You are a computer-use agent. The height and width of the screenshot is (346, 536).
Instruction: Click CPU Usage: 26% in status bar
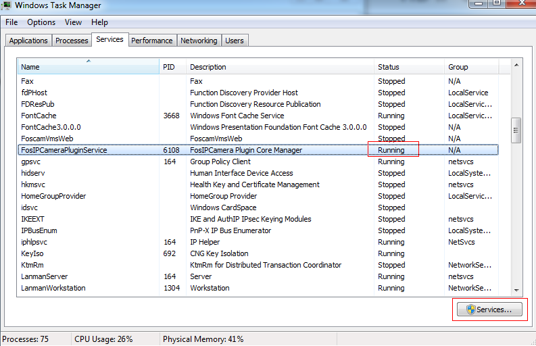tap(103, 339)
